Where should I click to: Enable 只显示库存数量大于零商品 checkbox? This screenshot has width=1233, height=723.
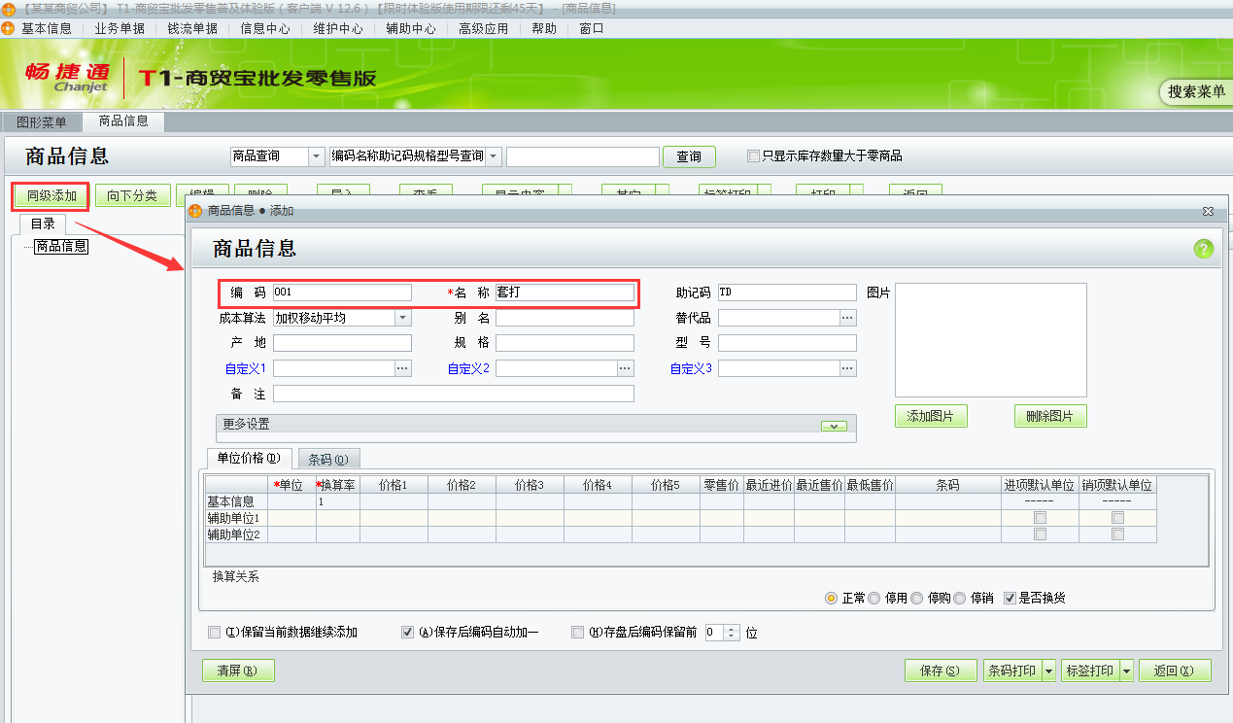[751, 155]
